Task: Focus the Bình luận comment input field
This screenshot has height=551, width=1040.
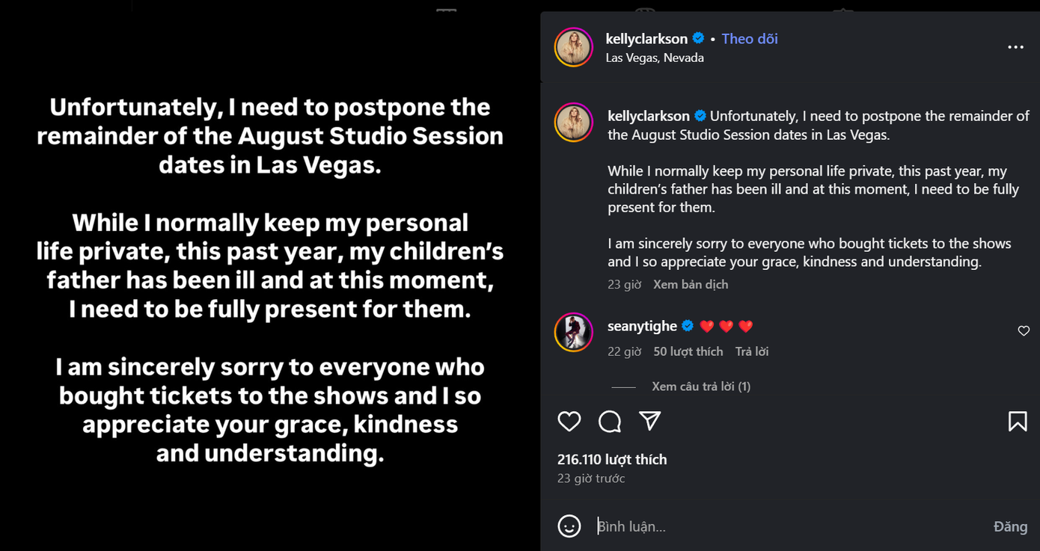Action: (786, 526)
